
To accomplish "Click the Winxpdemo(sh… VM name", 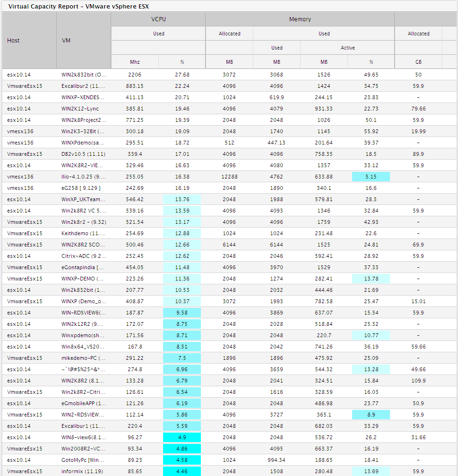I will click(x=83, y=335).
